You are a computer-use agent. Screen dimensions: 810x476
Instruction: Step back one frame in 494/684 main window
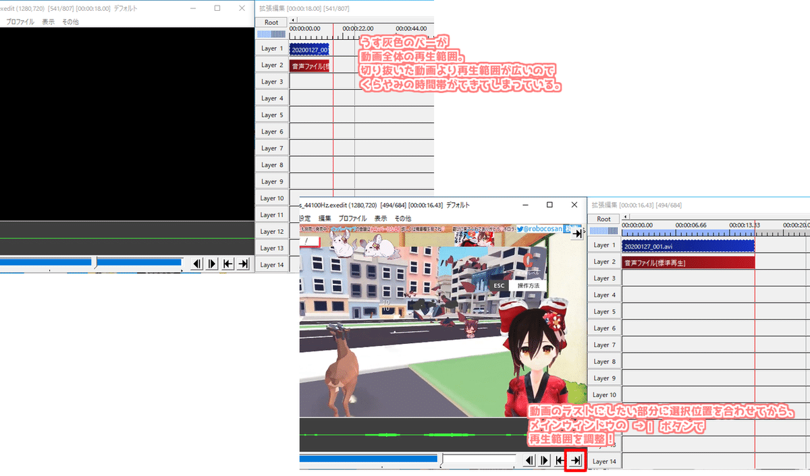[x=530, y=460]
